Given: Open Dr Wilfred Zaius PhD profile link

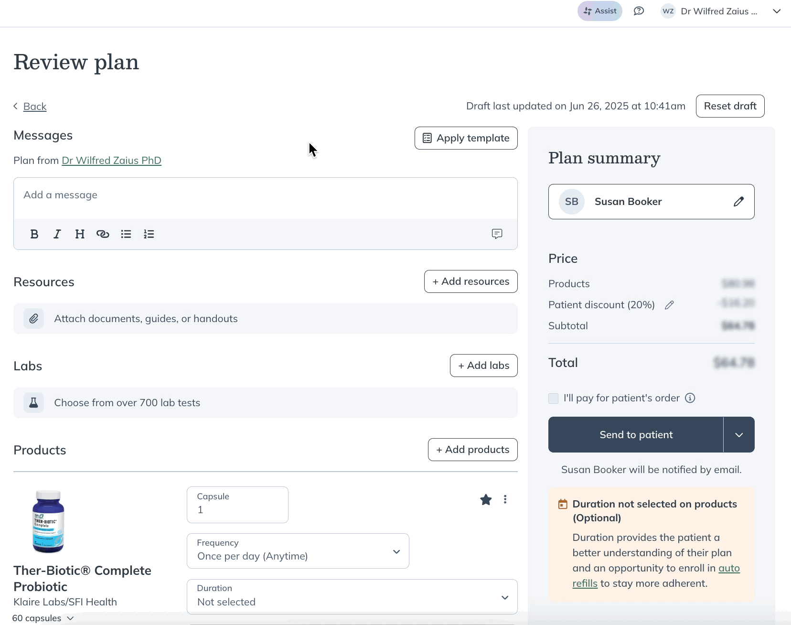Looking at the screenshot, I should (111, 161).
